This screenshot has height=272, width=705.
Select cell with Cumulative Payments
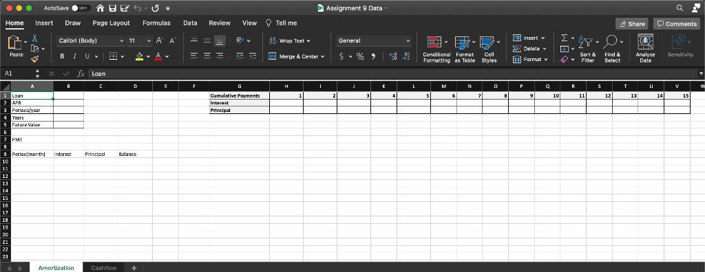coord(239,95)
